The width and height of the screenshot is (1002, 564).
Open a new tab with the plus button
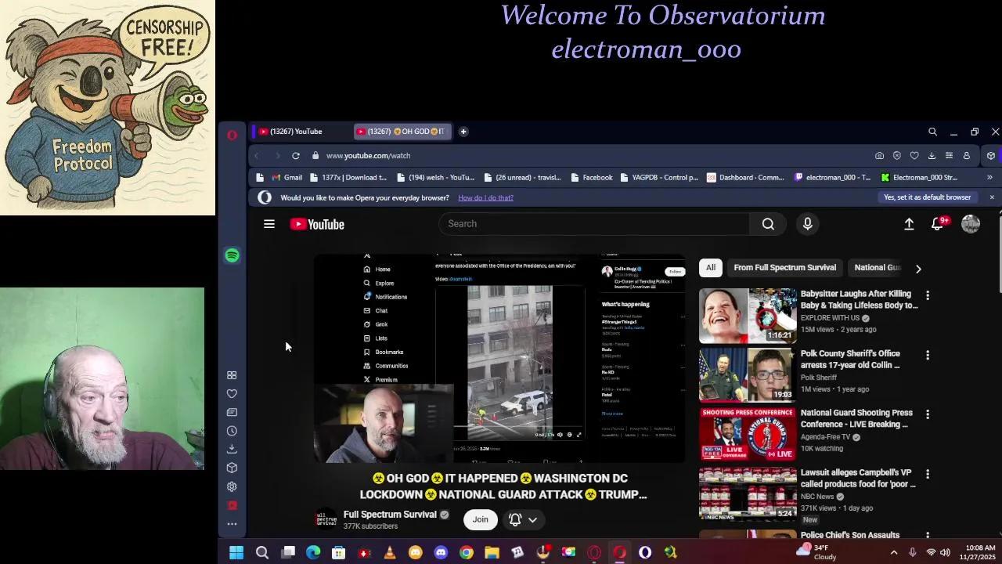(463, 132)
